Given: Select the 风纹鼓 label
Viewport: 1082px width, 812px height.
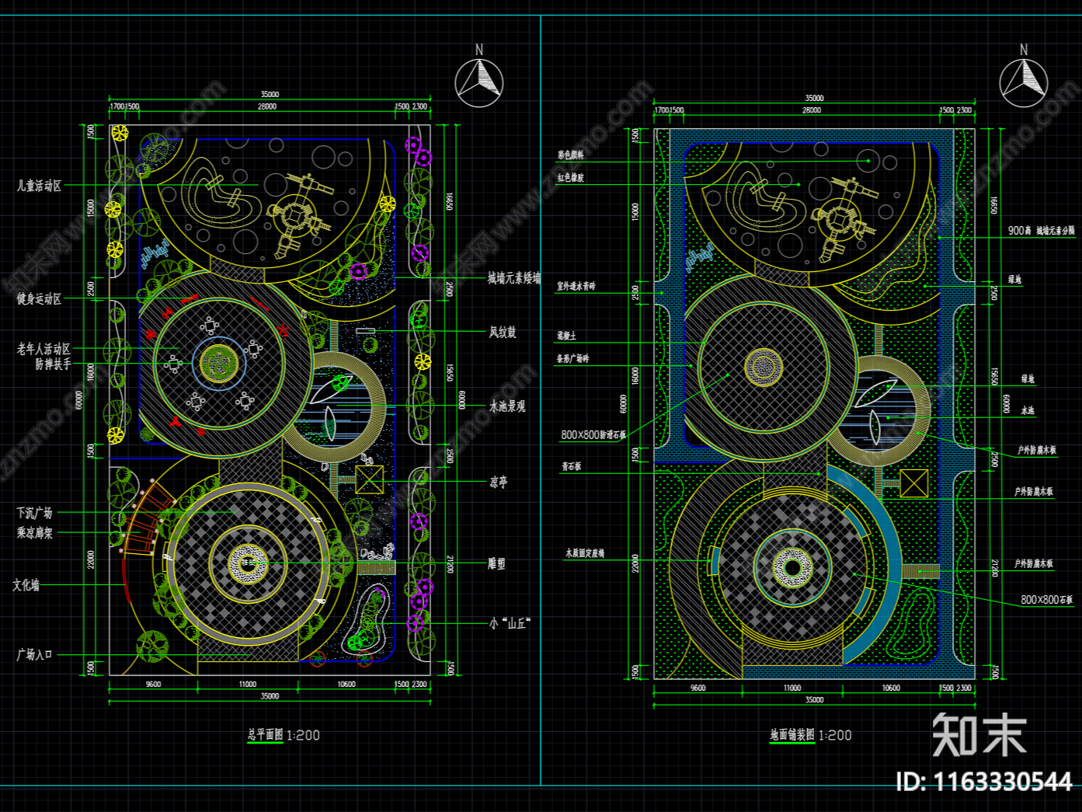Looking at the screenshot, I should click(503, 333).
